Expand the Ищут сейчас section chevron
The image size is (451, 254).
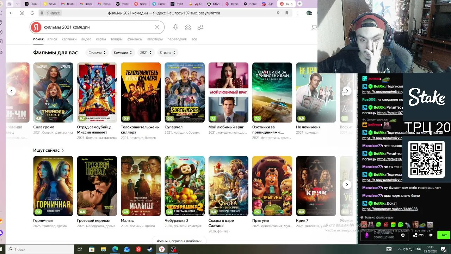[x=63, y=150]
